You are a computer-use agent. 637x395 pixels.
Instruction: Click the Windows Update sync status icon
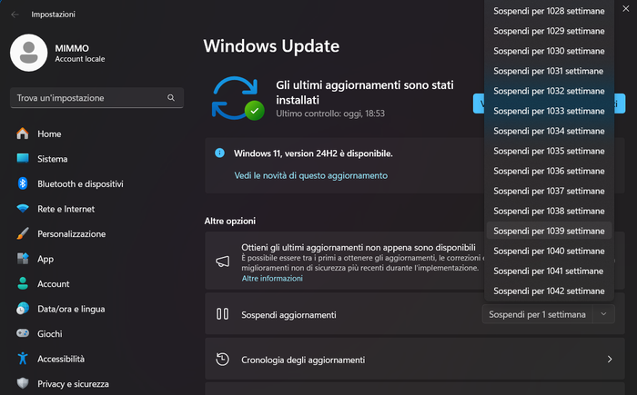tap(238, 98)
